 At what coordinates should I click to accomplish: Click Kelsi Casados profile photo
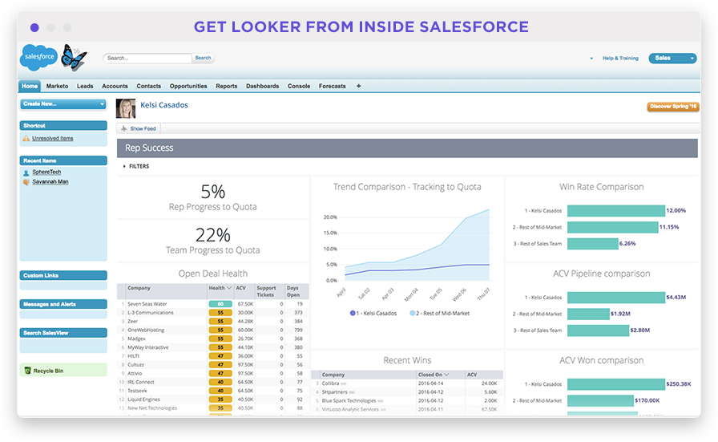[x=126, y=108]
